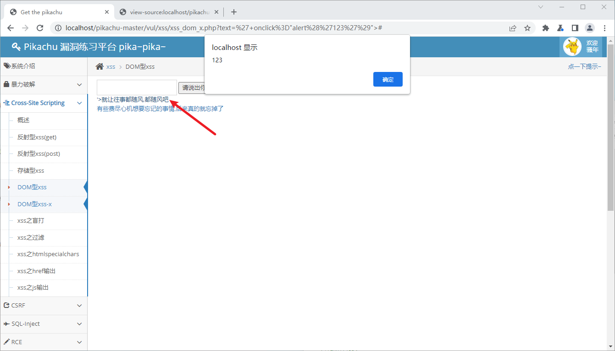Open the Chrome three-dot menu
Image resolution: width=615 pixels, height=351 pixels.
(x=604, y=28)
